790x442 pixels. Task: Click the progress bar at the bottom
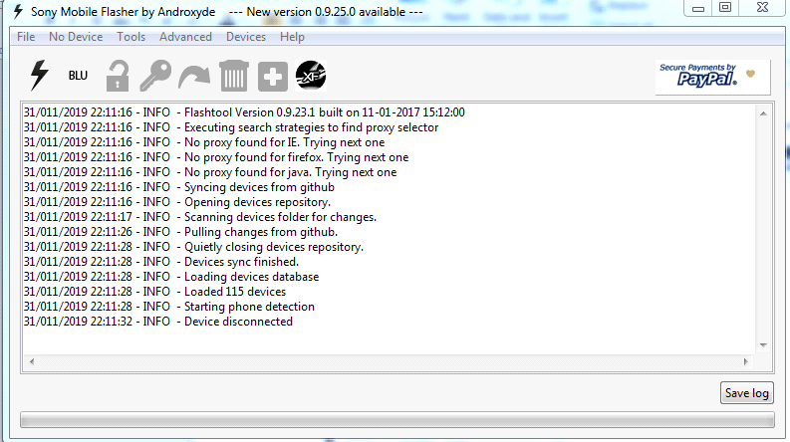pyautogui.click(x=397, y=420)
